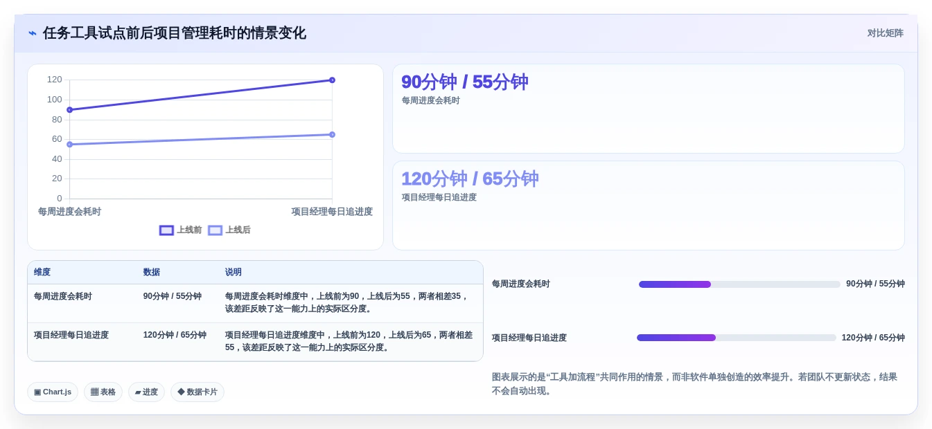Image resolution: width=932 pixels, height=429 pixels.
Task: Click the 项目经理每日追进度 progress bar
Action: [x=737, y=338]
